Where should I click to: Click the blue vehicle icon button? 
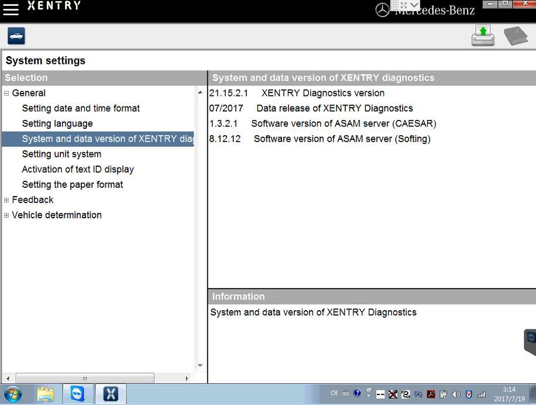[x=16, y=36]
